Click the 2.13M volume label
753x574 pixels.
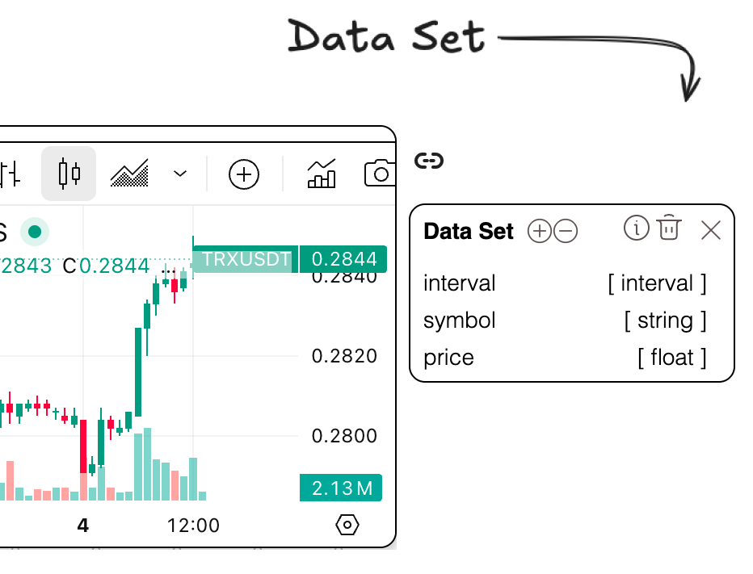pos(341,488)
